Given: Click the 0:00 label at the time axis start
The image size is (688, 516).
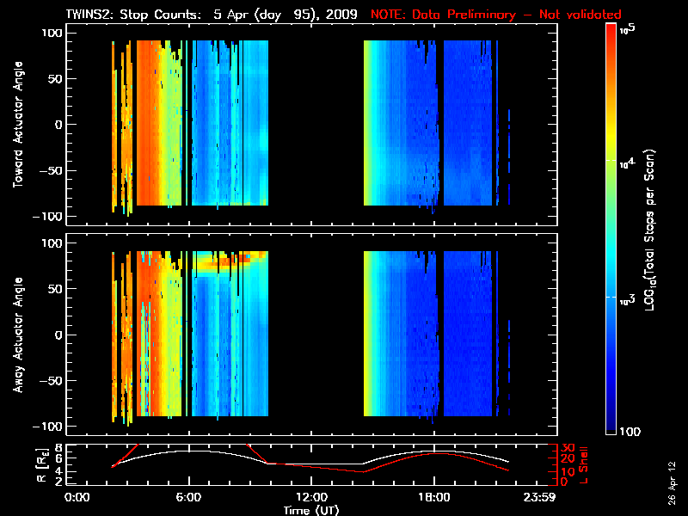Looking at the screenshot, I should [78, 496].
